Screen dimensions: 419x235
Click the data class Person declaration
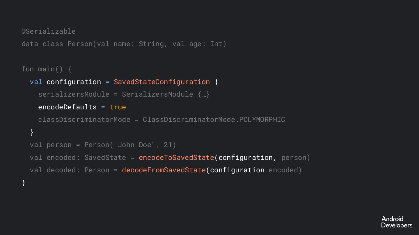tap(124, 44)
